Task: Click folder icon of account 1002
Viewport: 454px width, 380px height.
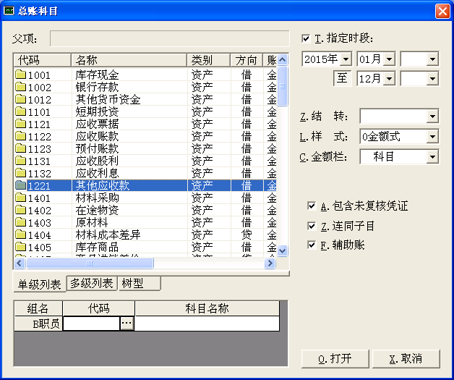Action: pyautogui.click(x=20, y=87)
